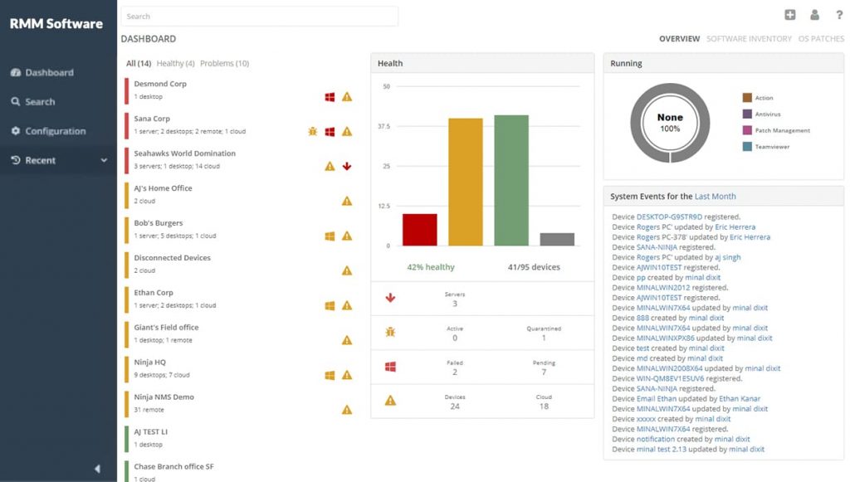Open the user profile icon
This screenshot has width=850, height=482.
click(814, 15)
